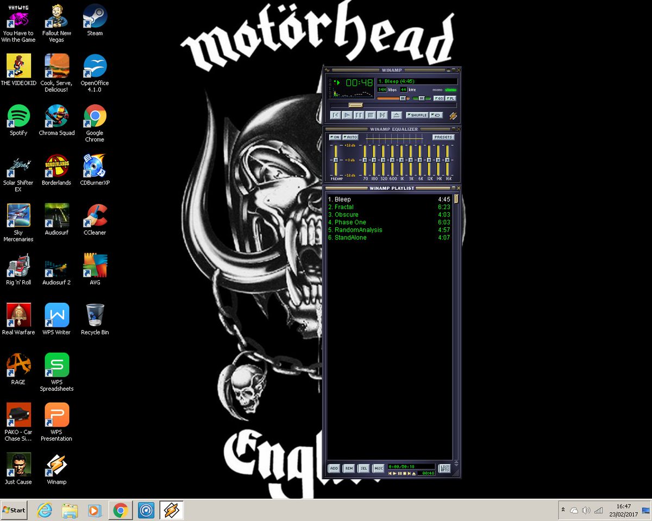Viewport: 652px width, 521px height.
Task: Toggle the PL playlist window button
Action: pos(451,98)
